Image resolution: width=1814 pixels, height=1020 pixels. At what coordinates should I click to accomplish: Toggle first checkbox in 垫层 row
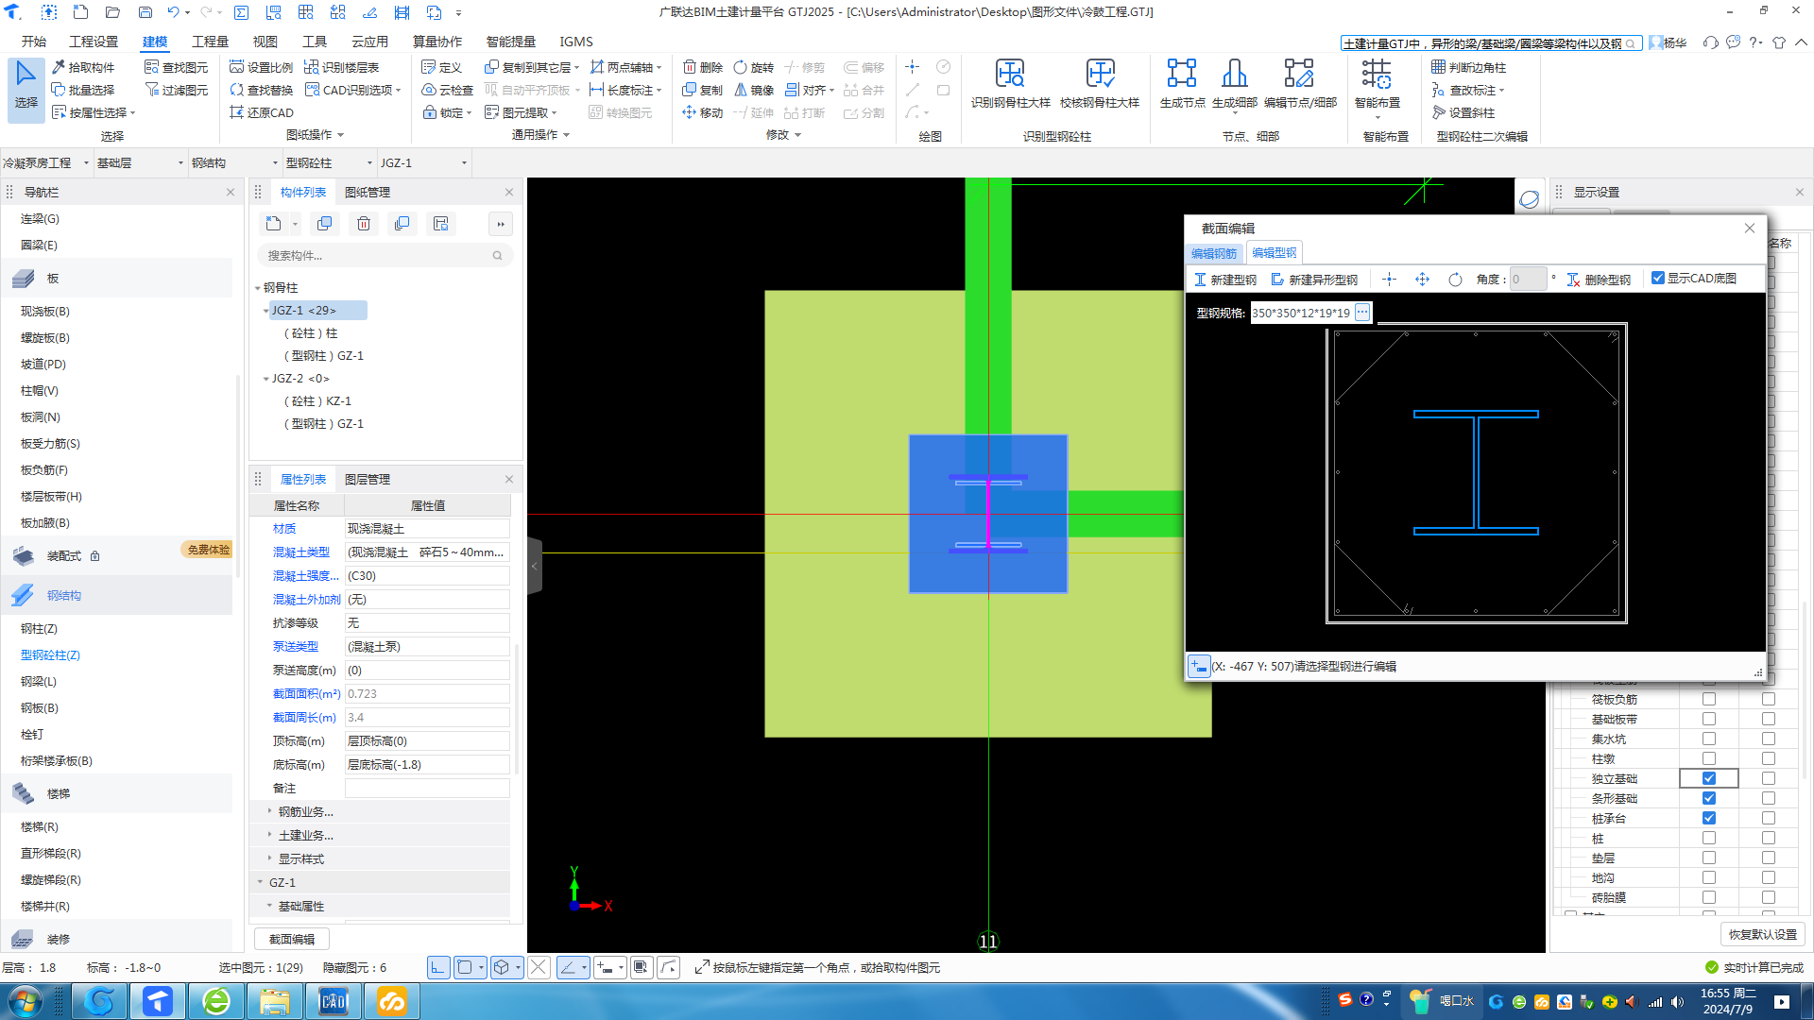[1709, 858]
